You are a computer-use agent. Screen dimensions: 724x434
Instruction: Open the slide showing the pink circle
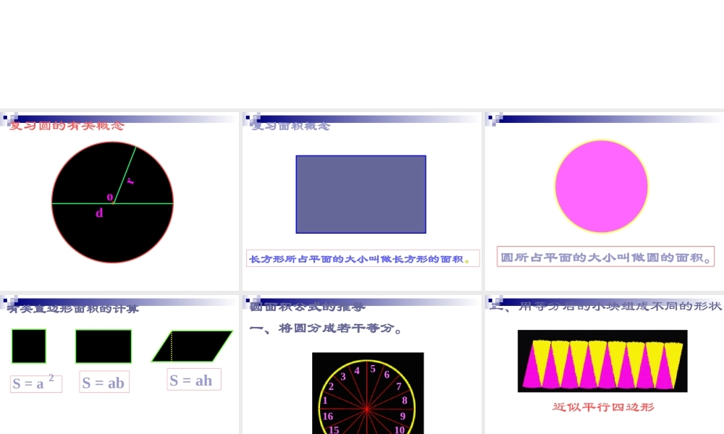pyautogui.click(x=605, y=201)
